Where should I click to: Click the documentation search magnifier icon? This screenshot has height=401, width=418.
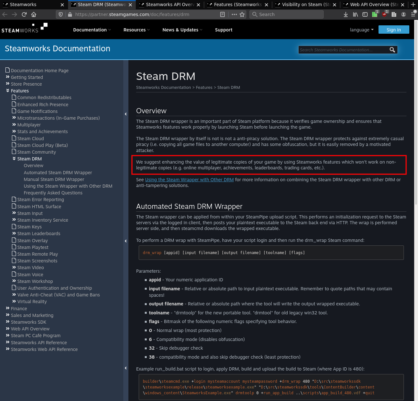(x=392, y=50)
